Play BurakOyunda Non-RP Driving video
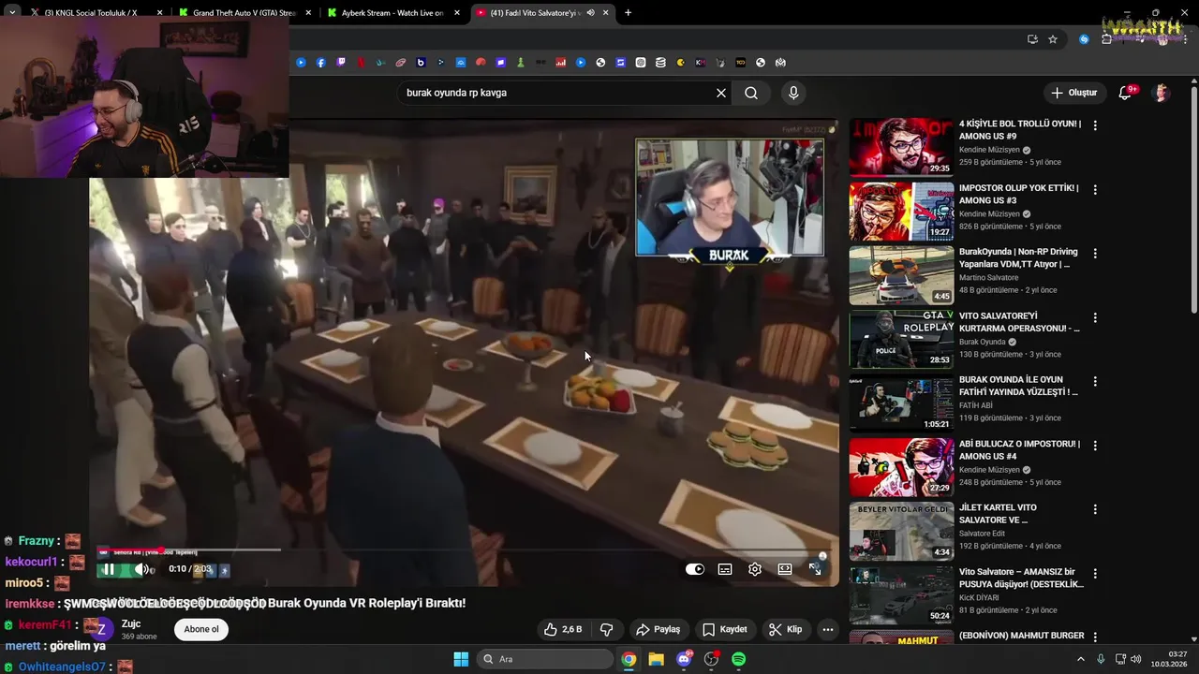 point(901,275)
